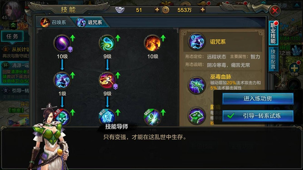Select the green figure 辅助 skill icon
The image size is (303, 170).
tap(153, 117)
